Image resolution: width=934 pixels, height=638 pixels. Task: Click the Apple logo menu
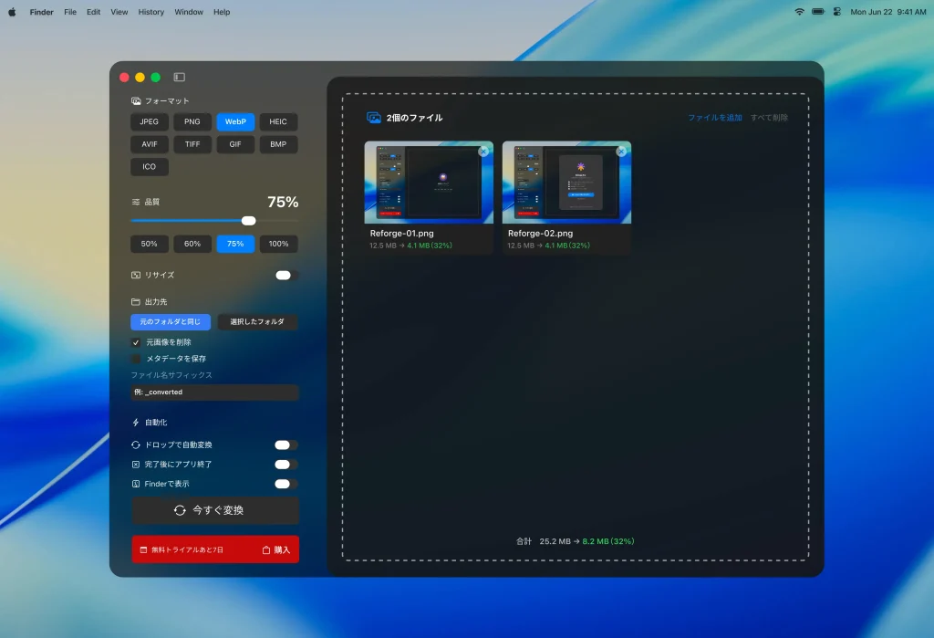[x=13, y=12]
